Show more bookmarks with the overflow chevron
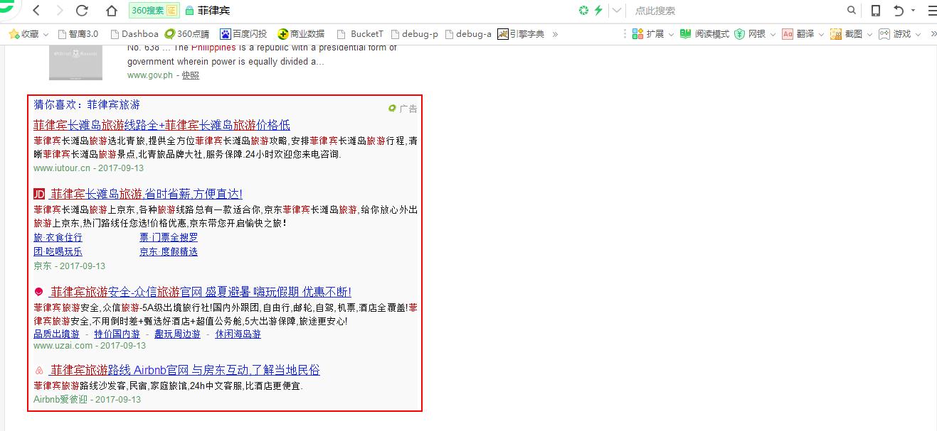Viewport: 937px width, 431px height. point(555,33)
